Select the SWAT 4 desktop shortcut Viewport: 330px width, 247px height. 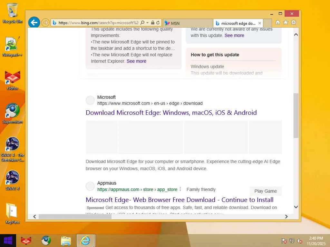click(x=13, y=180)
